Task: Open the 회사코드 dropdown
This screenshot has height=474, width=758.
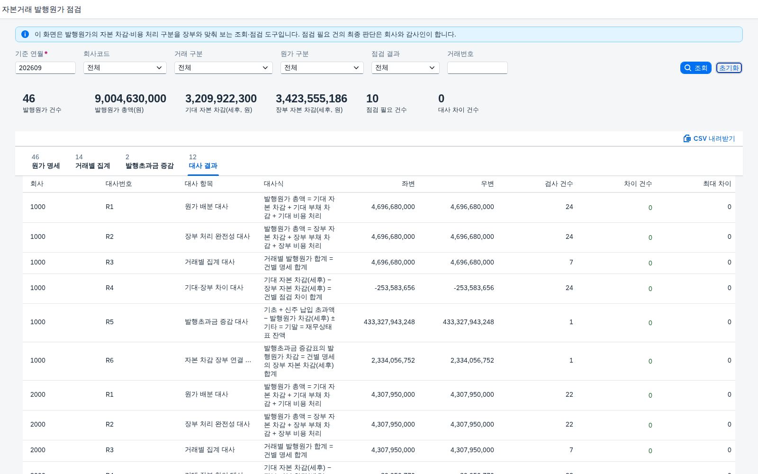Action: [x=125, y=68]
